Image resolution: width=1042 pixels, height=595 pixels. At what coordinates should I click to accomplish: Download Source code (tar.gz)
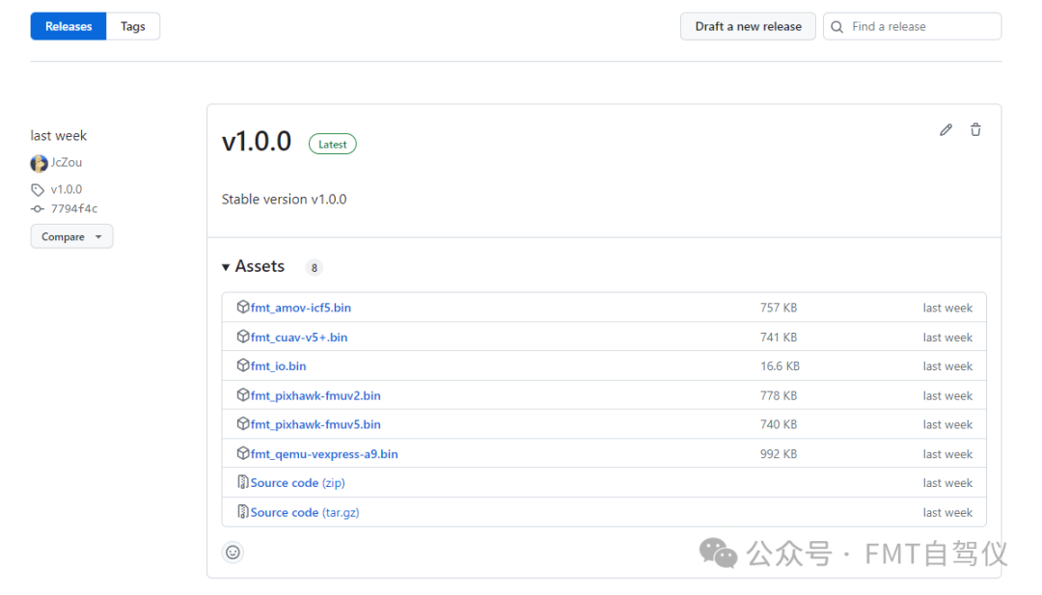click(x=304, y=512)
